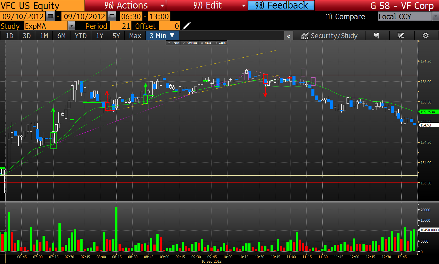Enable Annotate mode on chart
439x264 pixels.
190,43
